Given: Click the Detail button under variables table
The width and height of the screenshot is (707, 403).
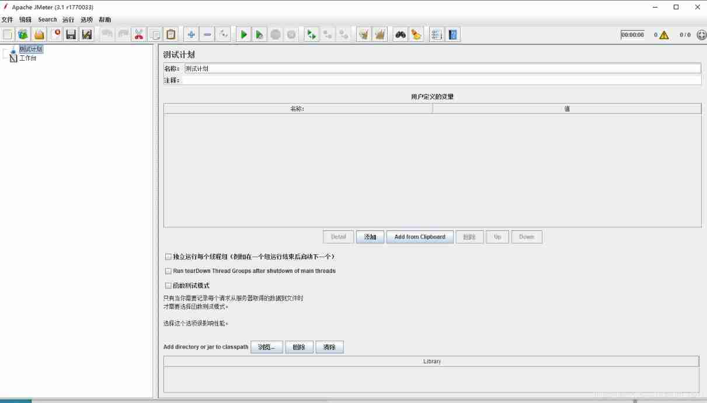Looking at the screenshot, I should [x=339, y=237].
